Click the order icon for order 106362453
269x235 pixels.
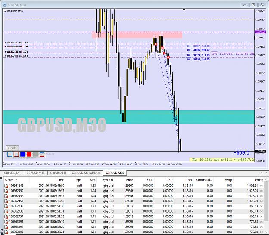tap(6, 201)
